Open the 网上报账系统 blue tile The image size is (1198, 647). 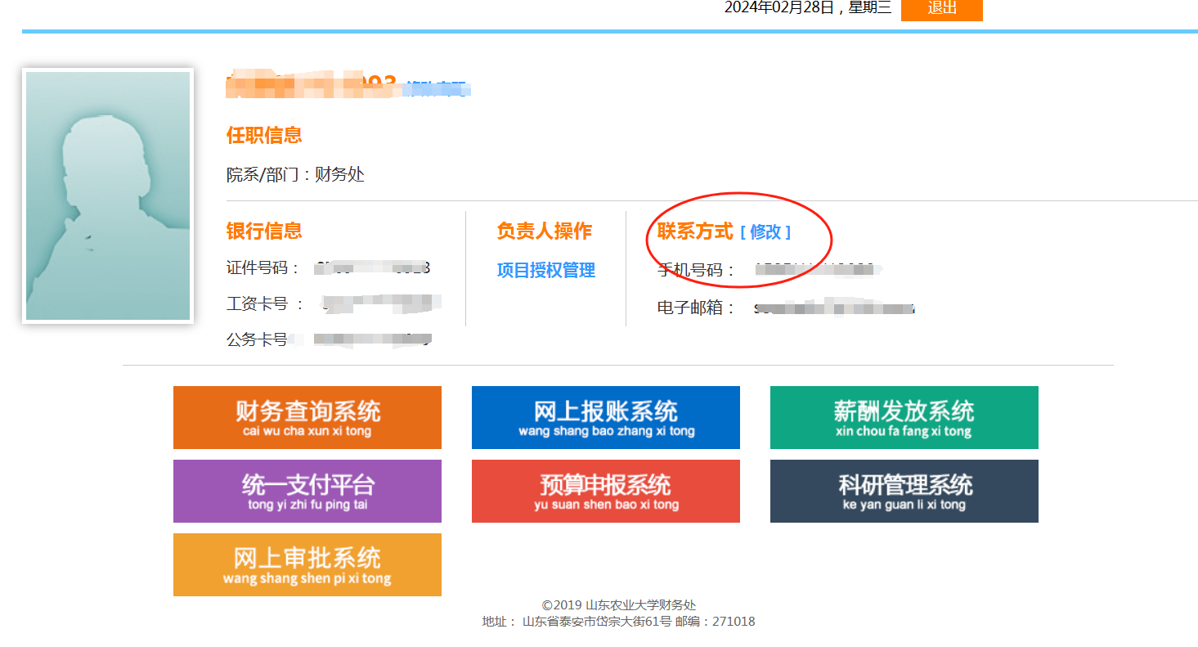pyautogui.click(x=605, y=417)
